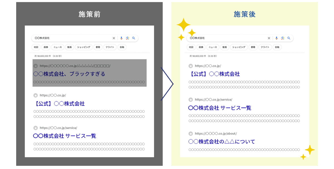
Task: Click the 施策後 heading
Action: (244, 14)
